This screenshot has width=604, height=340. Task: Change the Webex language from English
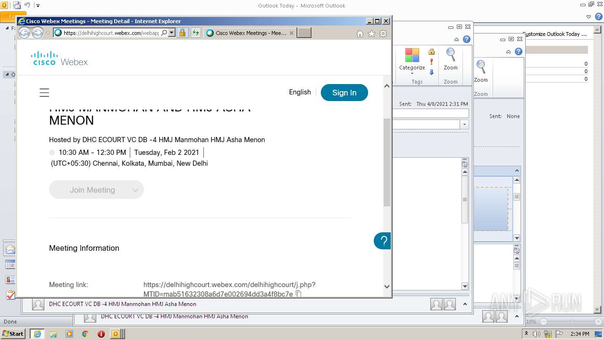[x=300, y=92]
